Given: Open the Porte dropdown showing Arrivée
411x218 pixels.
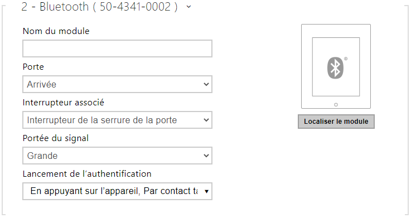Looking at the screenshot, I should pos(117,84).
